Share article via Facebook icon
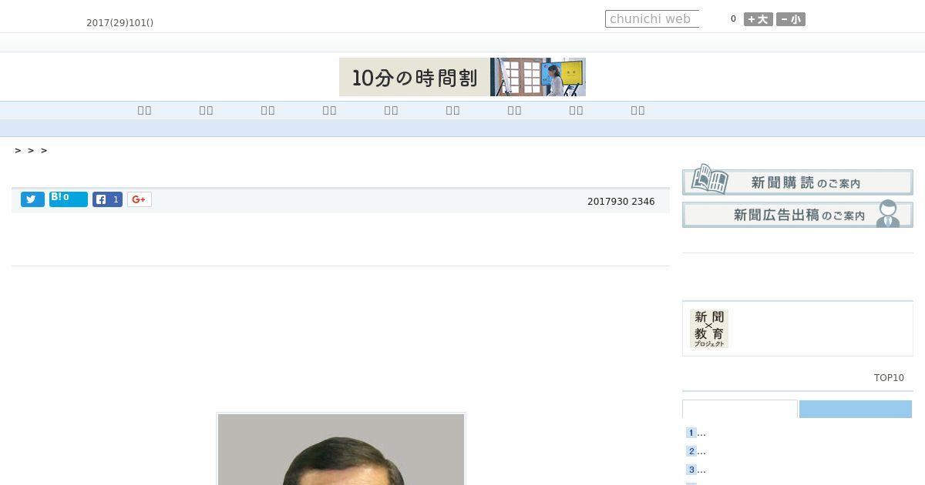925x485 pixels. point(108,199)
